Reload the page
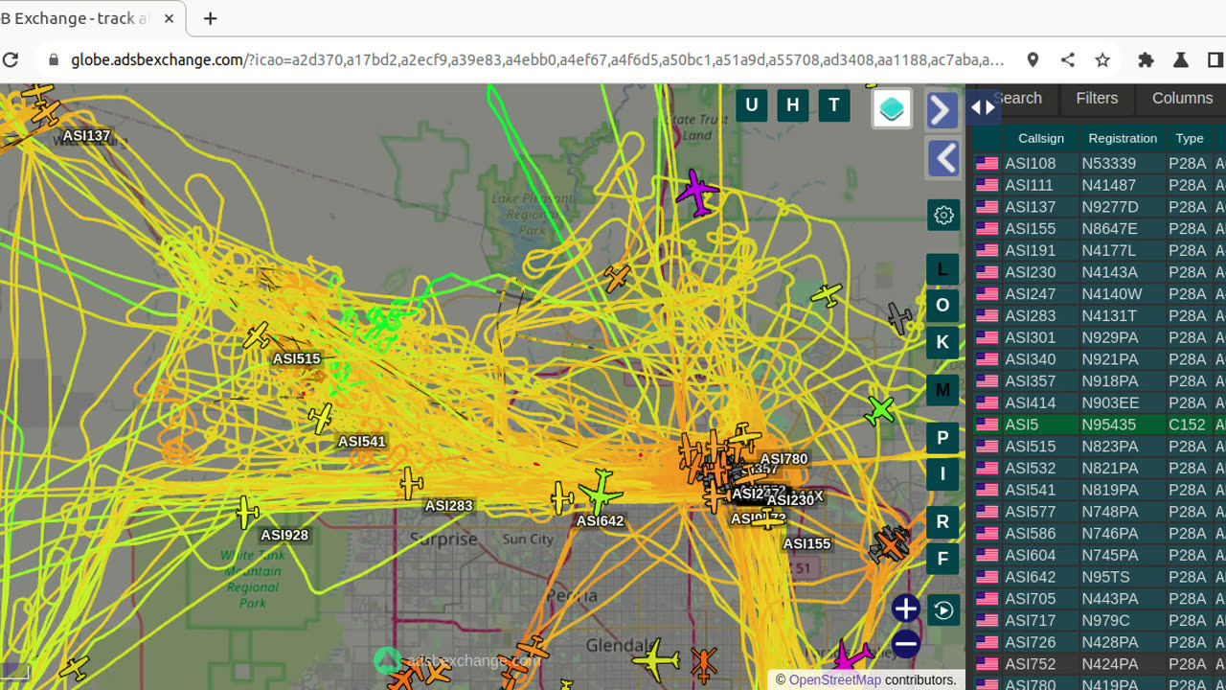The width and height of the screenshot is (1226, 690). coord(11,59)
